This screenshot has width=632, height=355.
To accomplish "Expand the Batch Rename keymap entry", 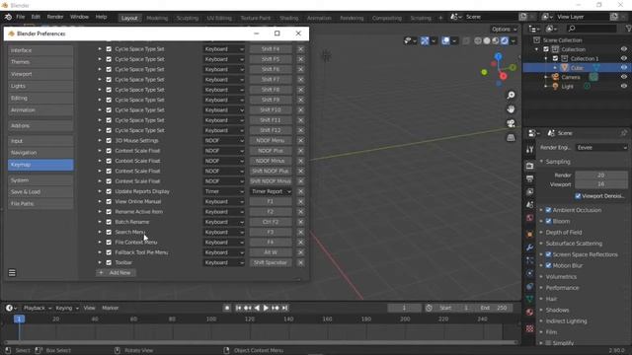I will pyautogui.click(x=100, y=222).
